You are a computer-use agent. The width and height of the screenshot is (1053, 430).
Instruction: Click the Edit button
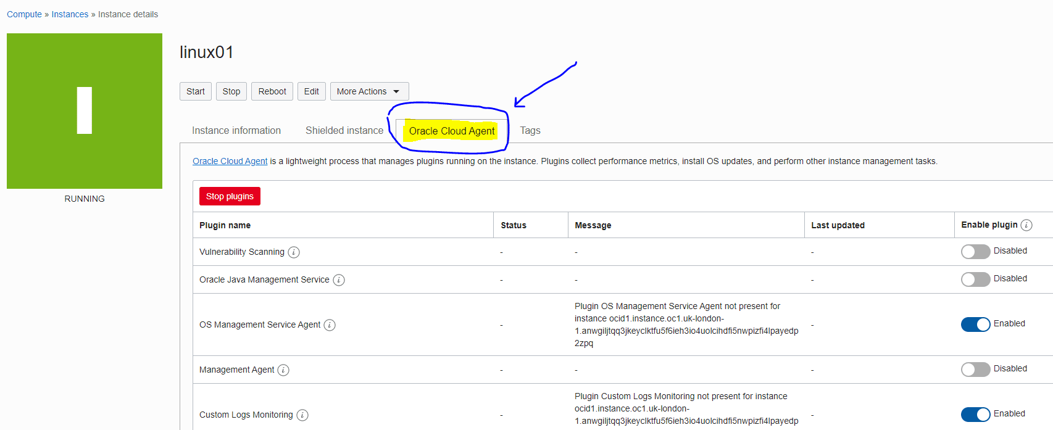pyautogui.click(x=312, y=91)
